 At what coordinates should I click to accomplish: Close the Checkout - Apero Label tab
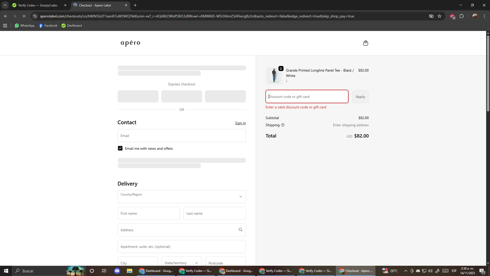[x=126, y=5]
